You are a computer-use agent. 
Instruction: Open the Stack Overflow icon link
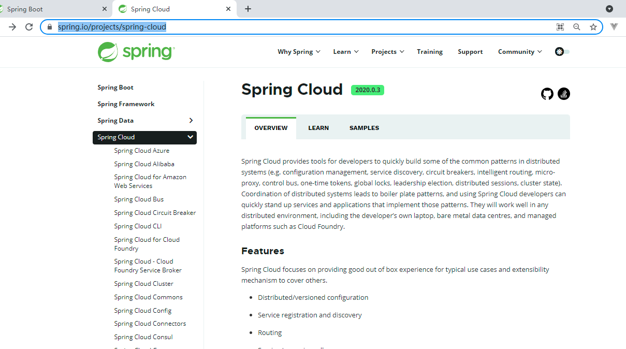[564, 94]
